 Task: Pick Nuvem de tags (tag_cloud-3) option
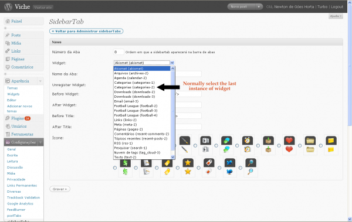coord(137,152)
